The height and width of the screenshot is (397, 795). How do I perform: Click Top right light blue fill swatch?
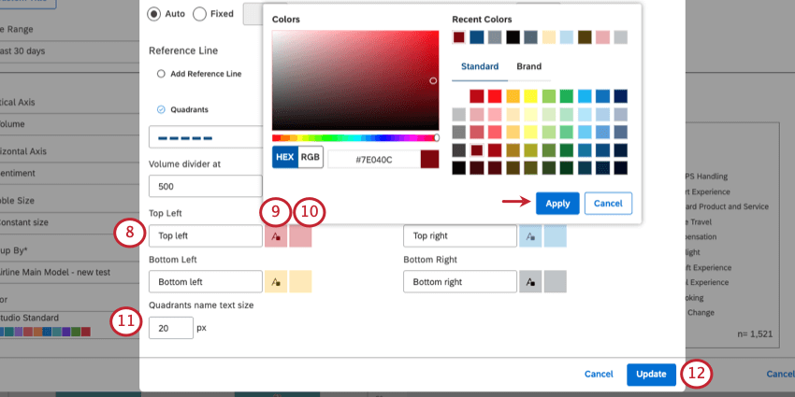pos(556,236)
